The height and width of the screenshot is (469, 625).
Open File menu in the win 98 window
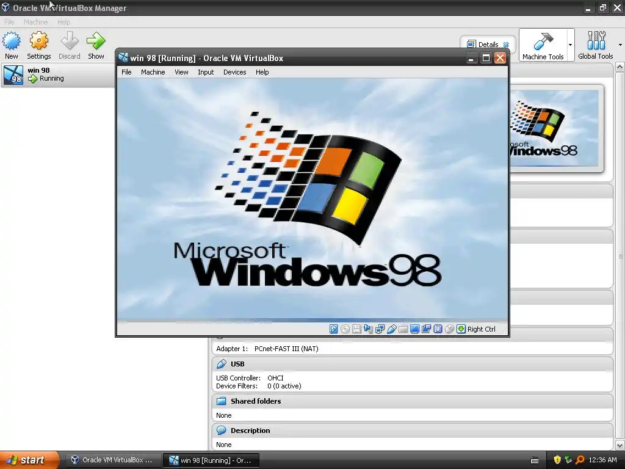[126, 72]
